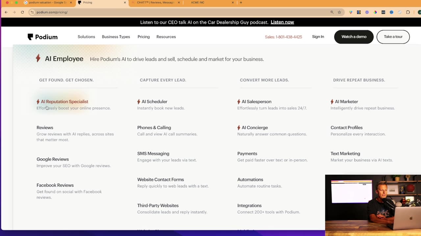Click the podium.com/pricing address bar

click(181, 12)
